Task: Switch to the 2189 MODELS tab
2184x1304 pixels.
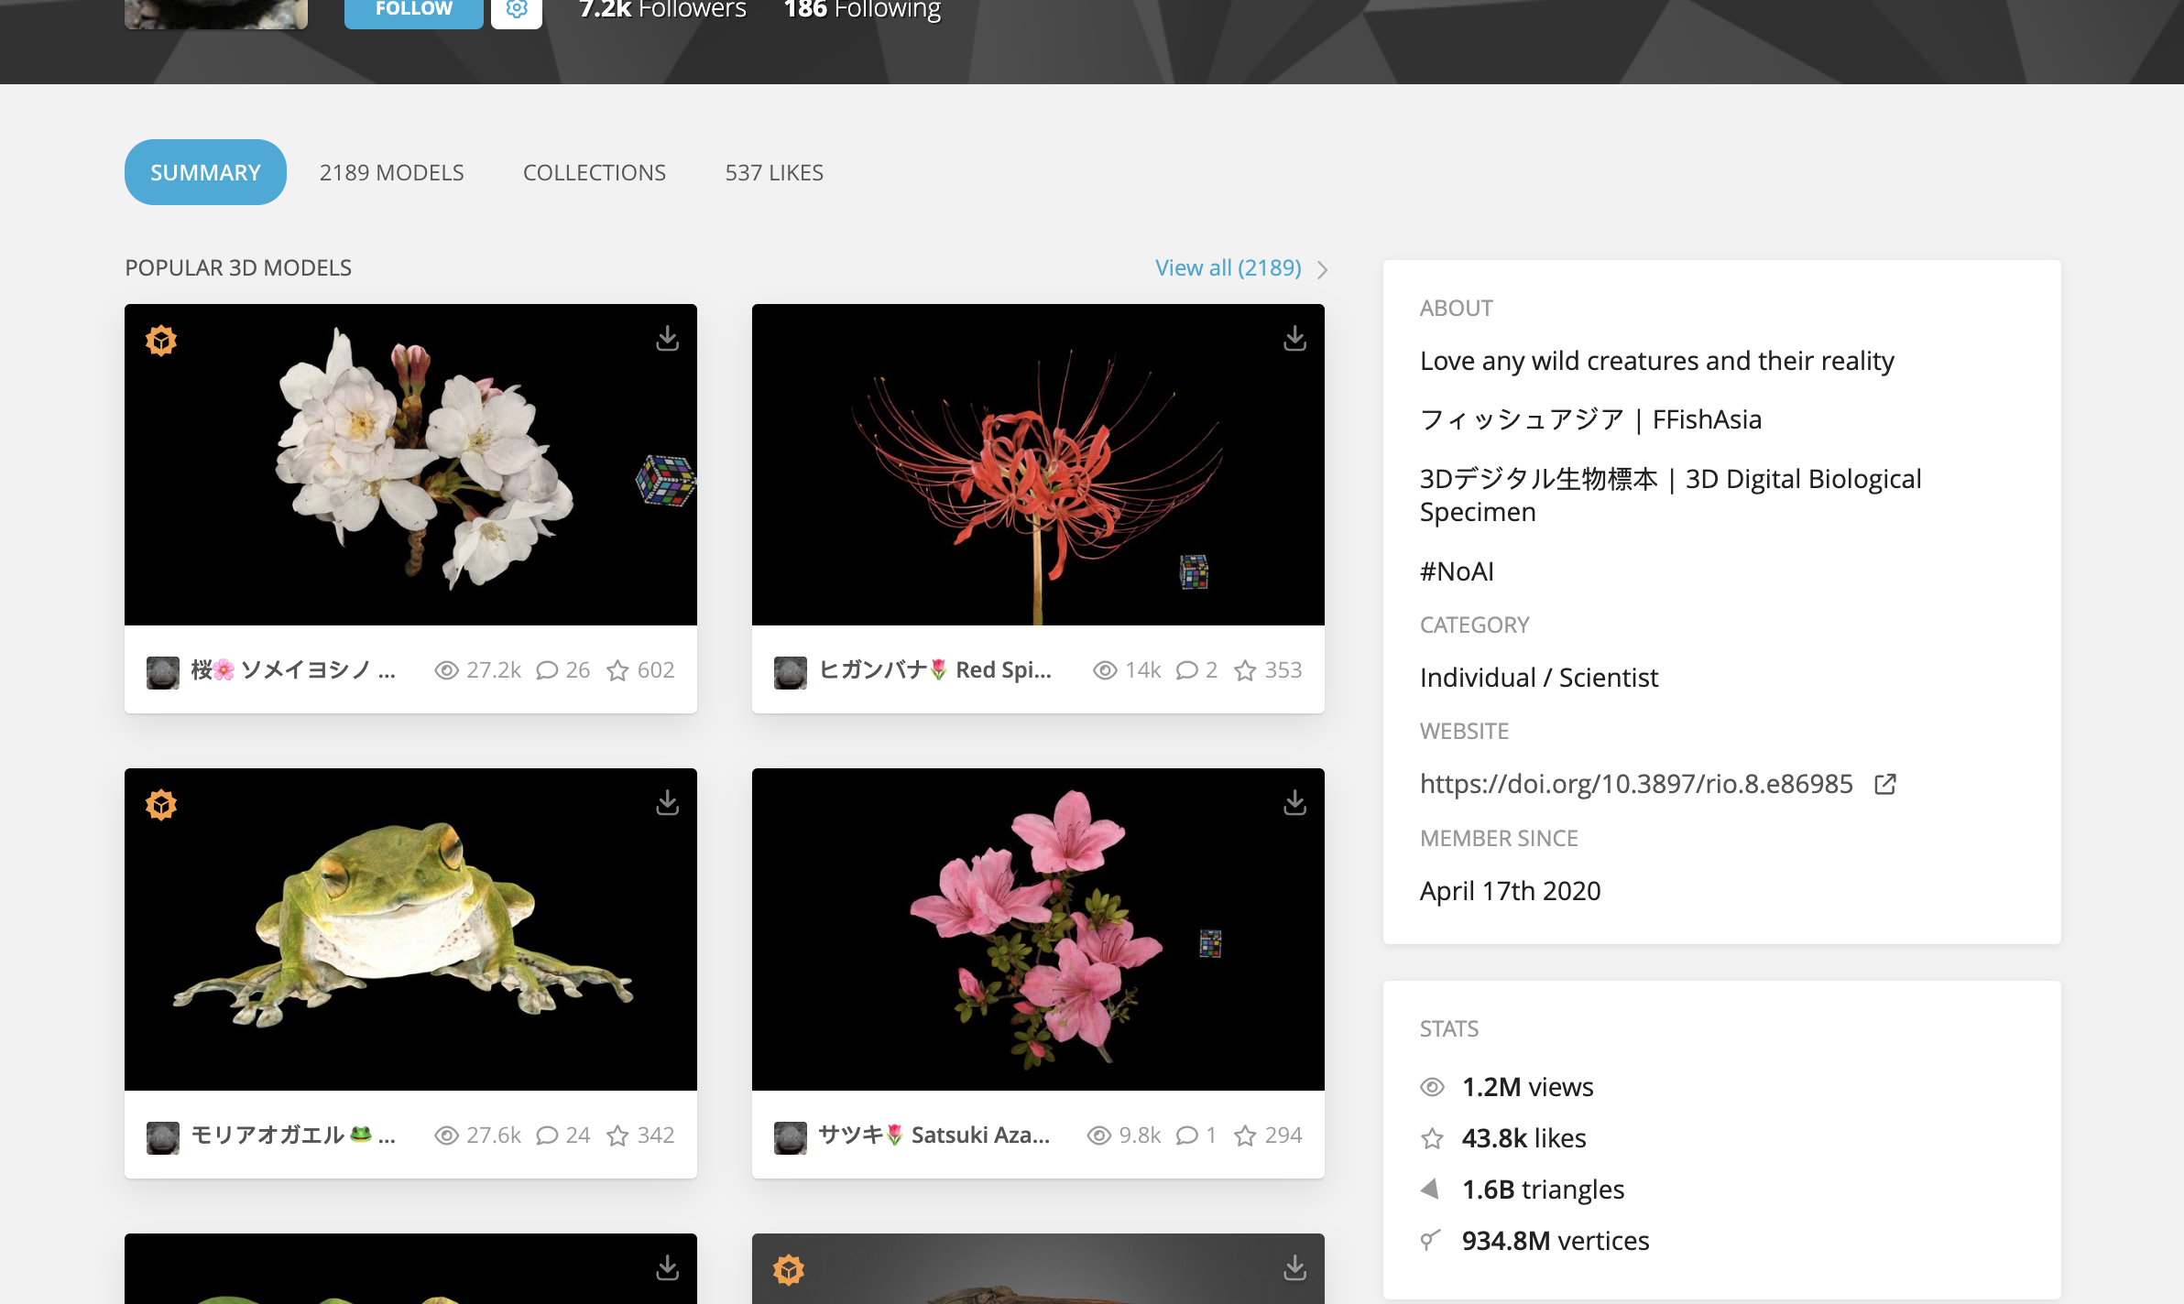Action: click(x=391, y=172)
